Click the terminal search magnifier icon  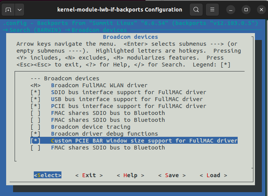[196, 9]
